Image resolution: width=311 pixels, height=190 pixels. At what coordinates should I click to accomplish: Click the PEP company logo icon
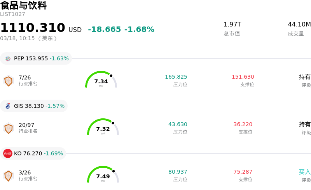tap(8, 58)
